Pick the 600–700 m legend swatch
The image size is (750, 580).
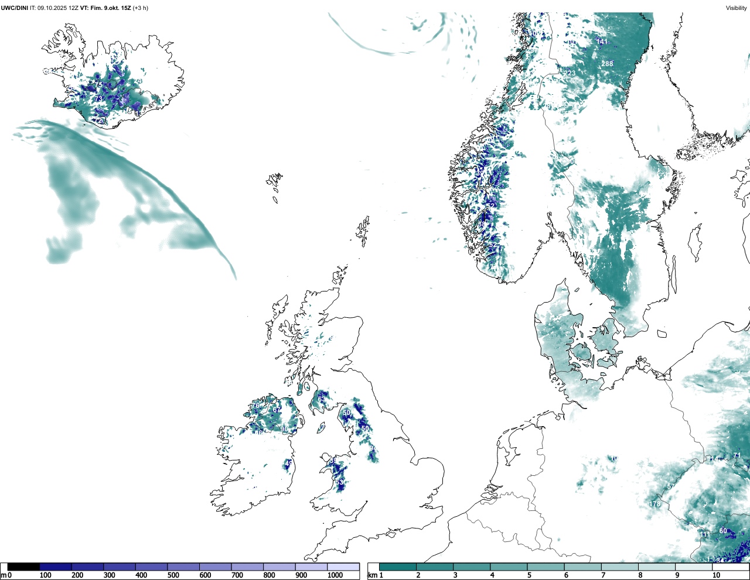tap(215, 567)
